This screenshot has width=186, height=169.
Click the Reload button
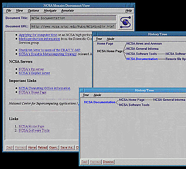(x=42, y=148)
